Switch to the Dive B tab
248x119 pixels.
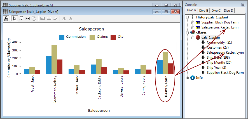[x=204, y=11]
